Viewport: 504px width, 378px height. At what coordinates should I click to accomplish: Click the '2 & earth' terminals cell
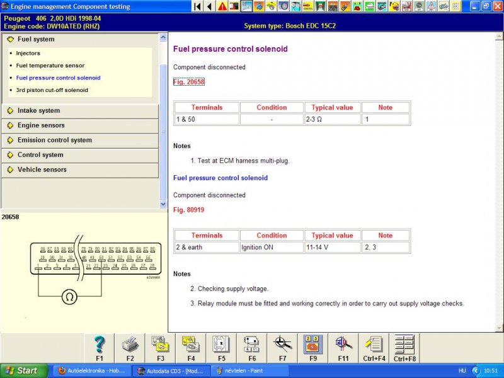coord(207,247)
